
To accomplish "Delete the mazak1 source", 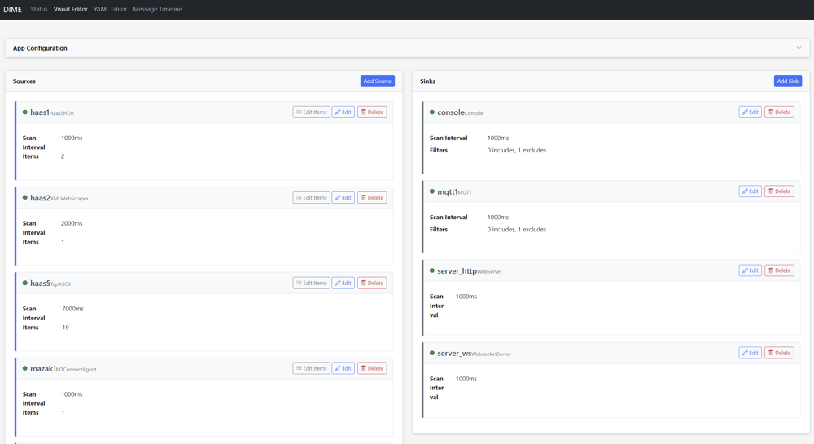I will pos(372,368).
